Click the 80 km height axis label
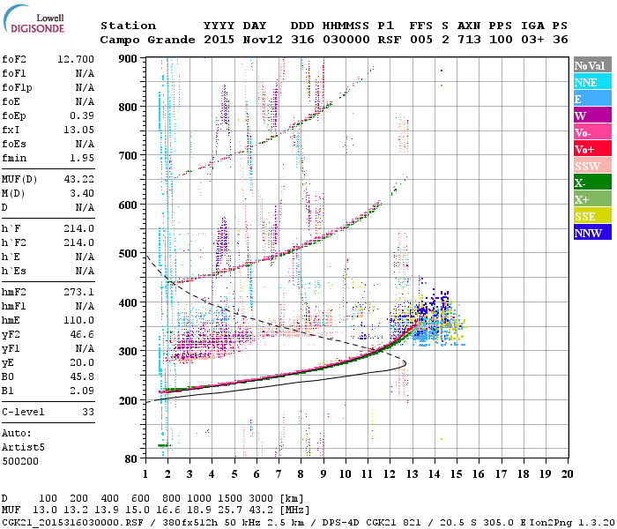This screenshot has width=617, height=529. (x=131, y=459)
